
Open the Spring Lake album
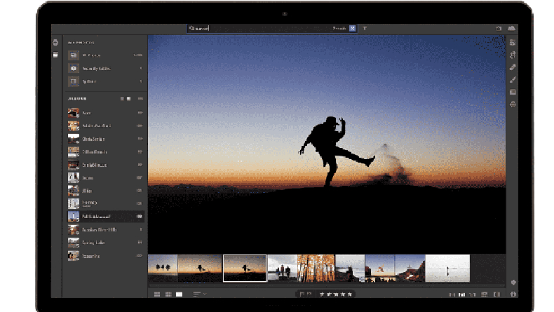105,243
